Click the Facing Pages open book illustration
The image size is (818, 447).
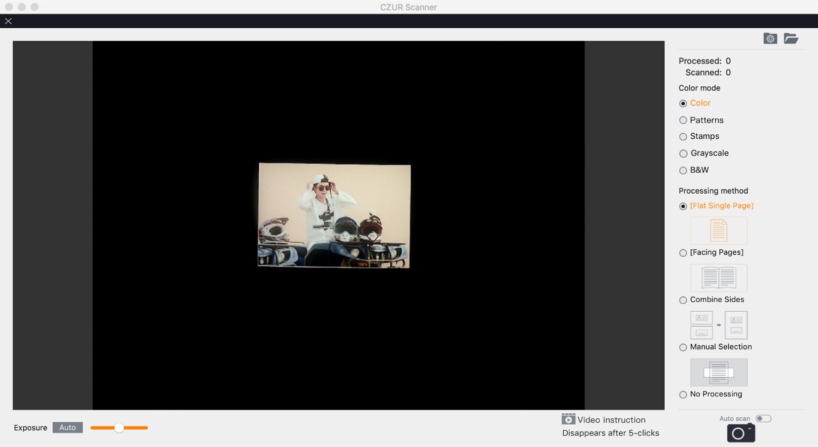[x=718, y=278]
